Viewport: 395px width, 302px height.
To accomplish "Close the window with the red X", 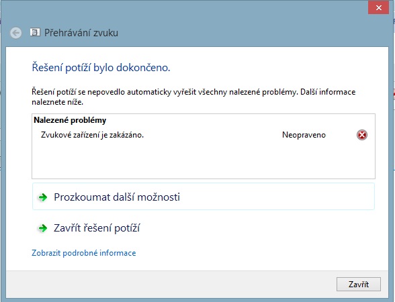I will click(x=378, y=7).
